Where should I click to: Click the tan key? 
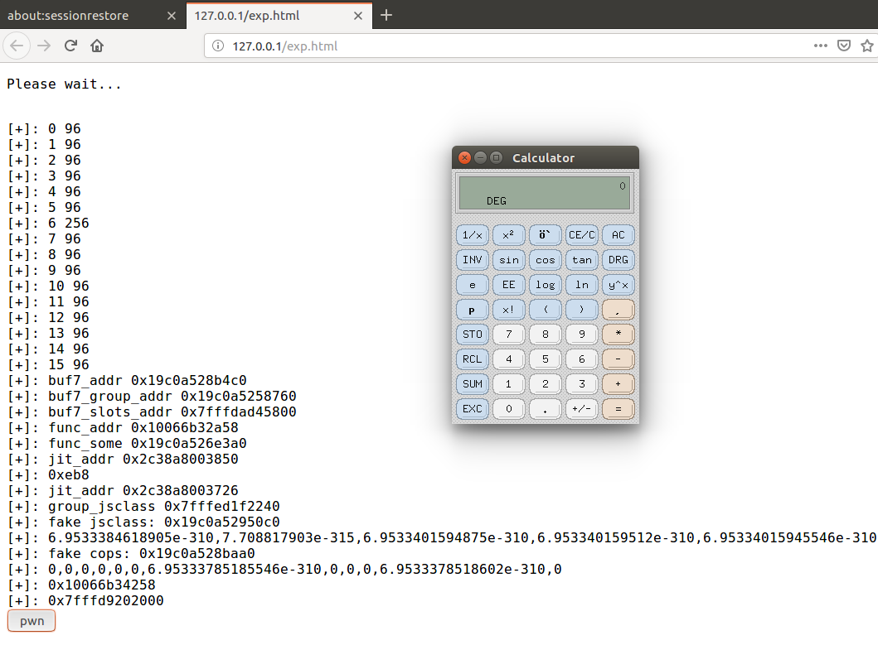582,259
